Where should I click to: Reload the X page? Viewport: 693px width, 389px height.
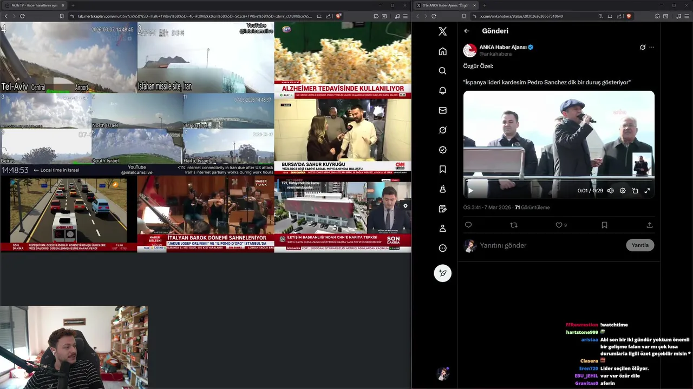[x=434, y=16]
